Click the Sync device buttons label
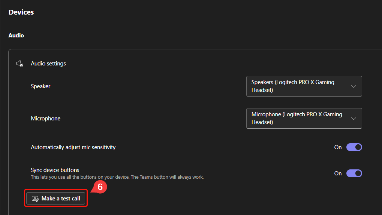The width and height of the screenshot is (382, 215). coord(55,170)
